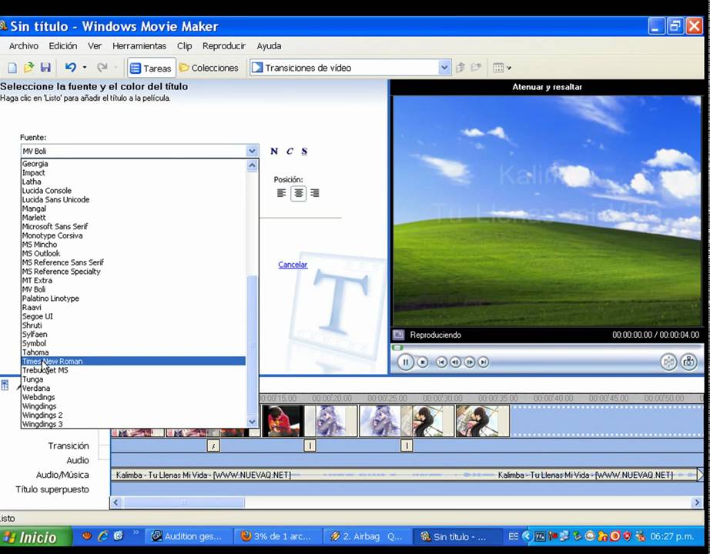Click the timeline horizontal scrollbar thumb

click(184, 502)
